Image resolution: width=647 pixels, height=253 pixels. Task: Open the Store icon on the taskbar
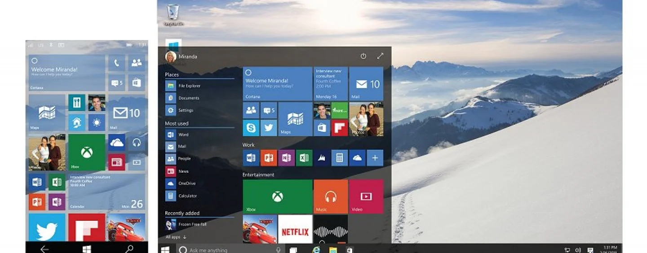coord(349,250)
